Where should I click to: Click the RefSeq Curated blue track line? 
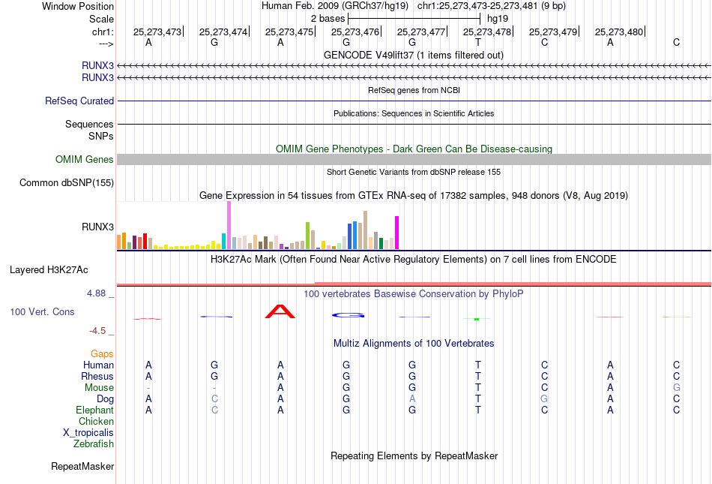pyautogui.click(x=414, y=101)
